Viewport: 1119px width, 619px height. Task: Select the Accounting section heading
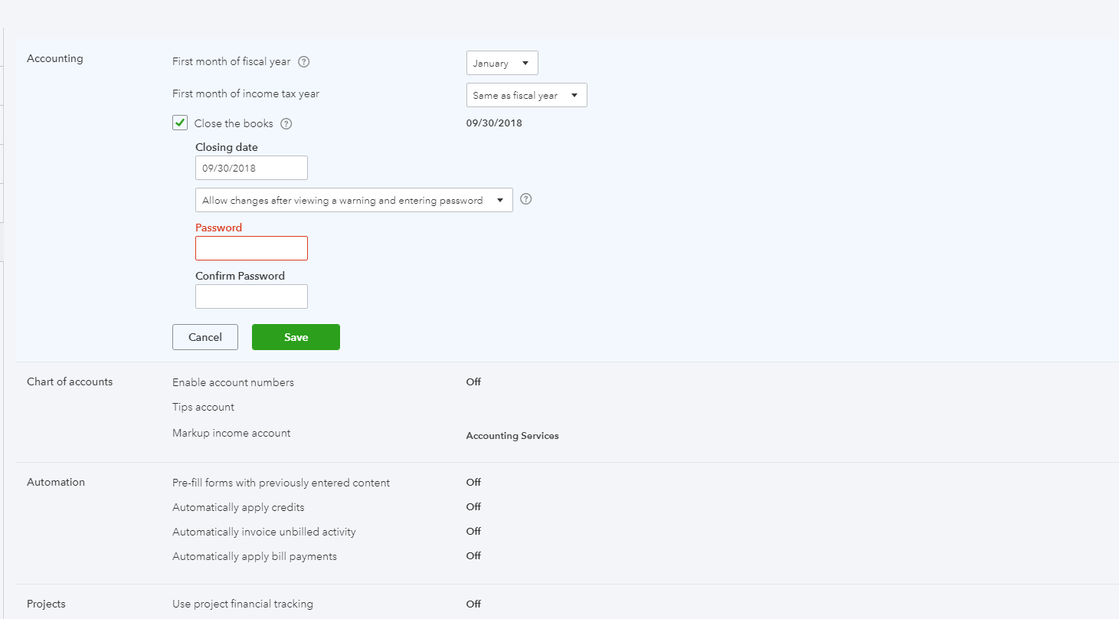(x=55, y=58)
